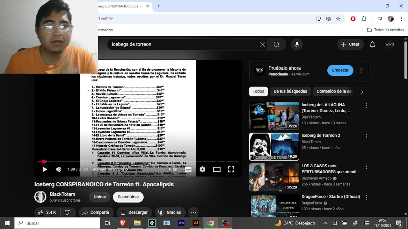Open the Iceberg de Torreón 2 thumbnail

coord(274,147)
